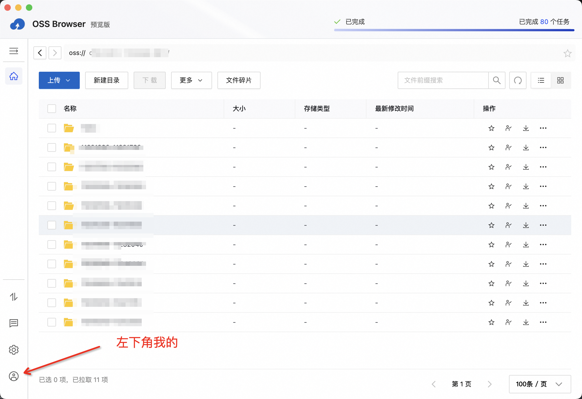Screen dimensions: 582x399
Task: Favorite the first folder with star icon
Action: coord(491,128)
